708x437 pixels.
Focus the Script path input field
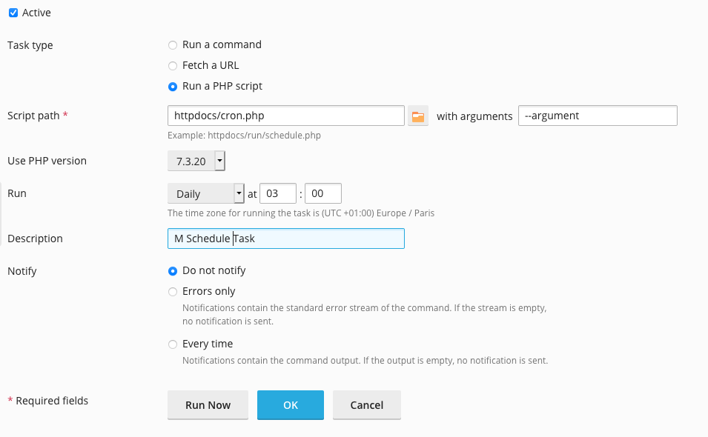[286, 116]
